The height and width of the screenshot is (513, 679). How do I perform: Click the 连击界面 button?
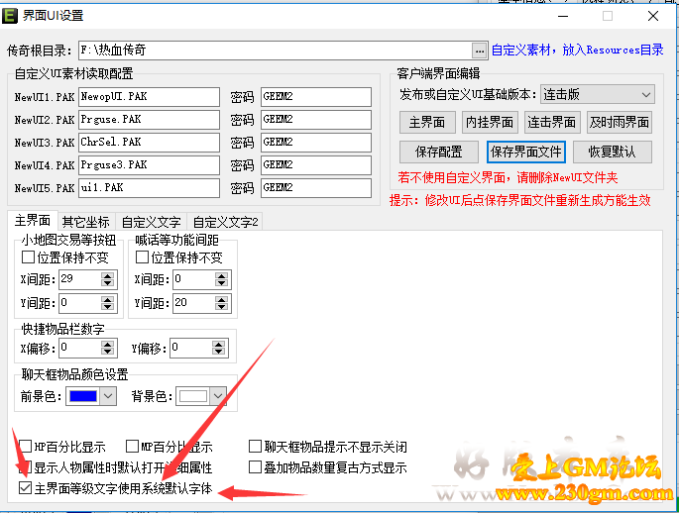click(x=552, y=123)
